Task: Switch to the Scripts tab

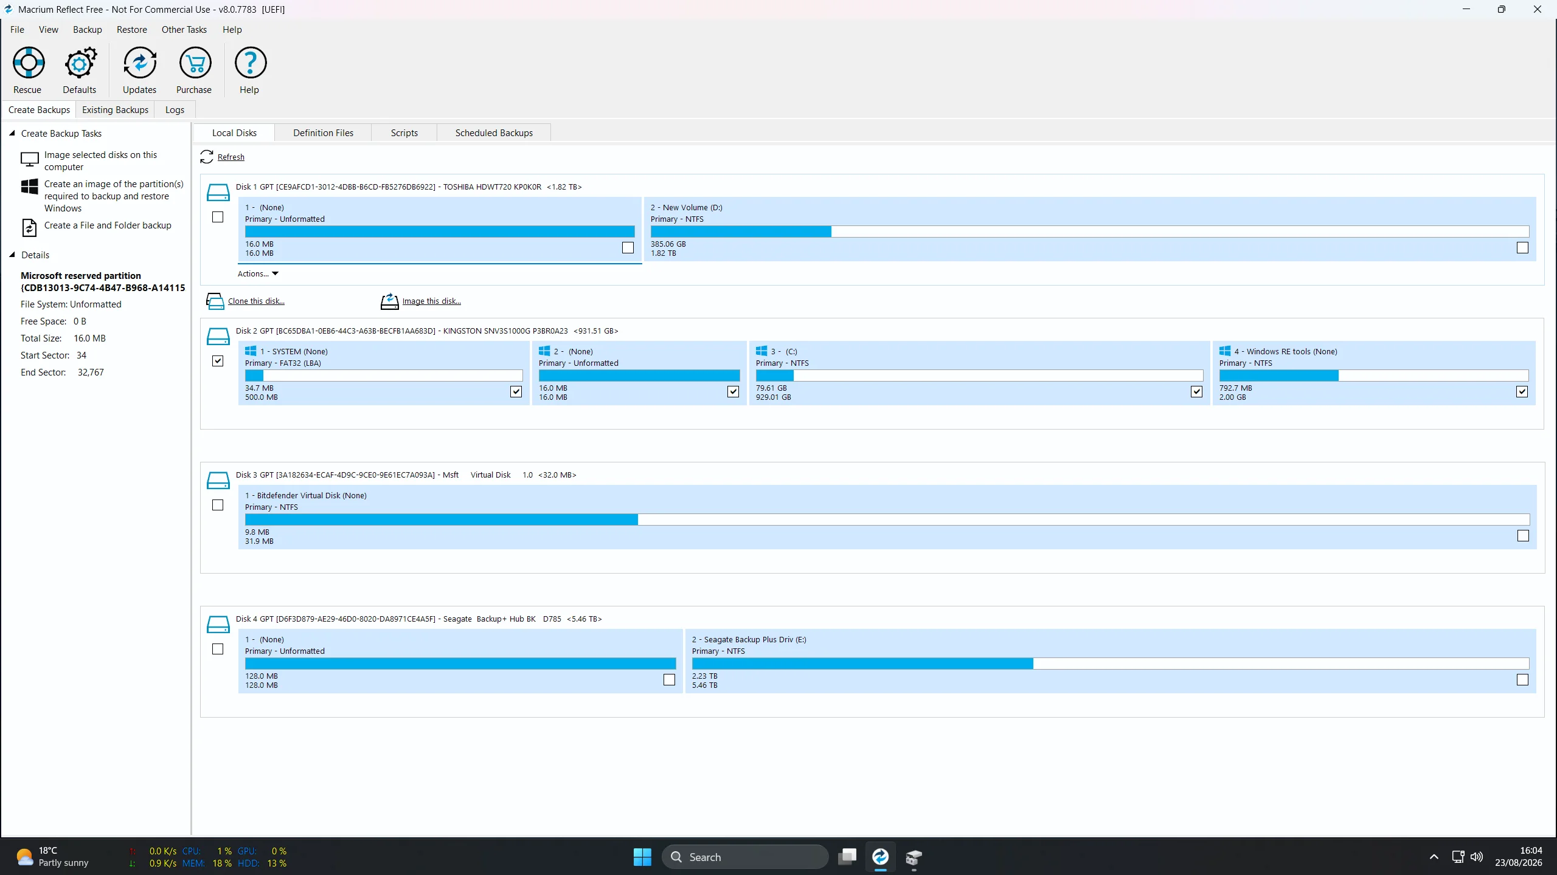Action: [404, 132]
